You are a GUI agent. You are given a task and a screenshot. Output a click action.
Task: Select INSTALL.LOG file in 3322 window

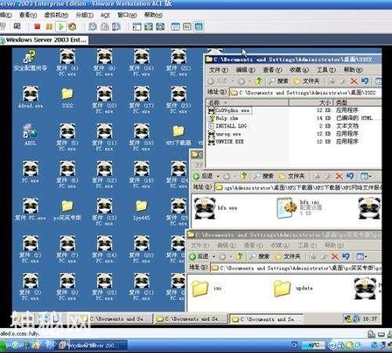[230, 126]
